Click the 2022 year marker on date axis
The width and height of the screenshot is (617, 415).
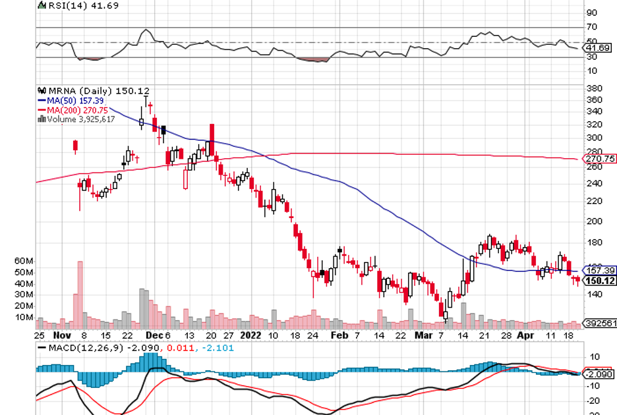coord(251,335)
